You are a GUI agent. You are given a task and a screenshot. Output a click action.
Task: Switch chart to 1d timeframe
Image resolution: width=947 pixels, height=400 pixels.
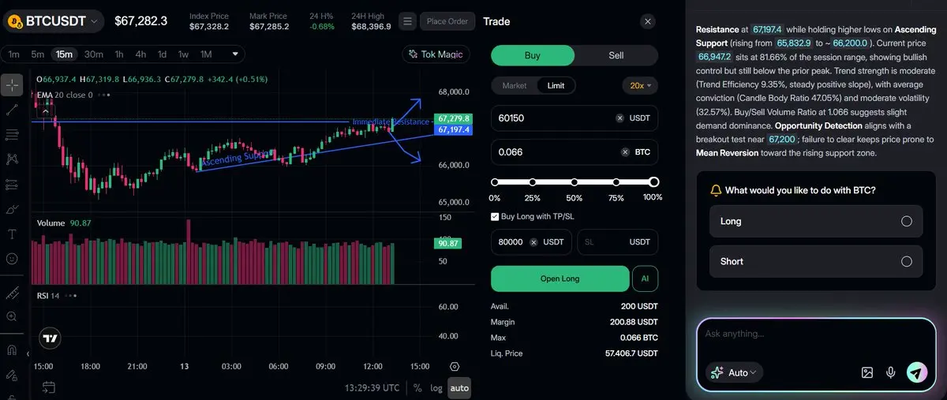pos(162,54)
